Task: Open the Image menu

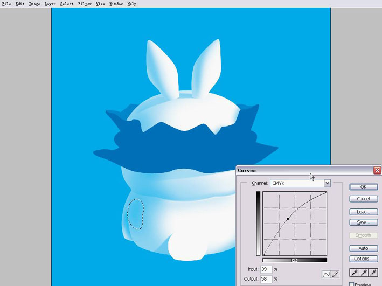Action: (x=34, y=4)
